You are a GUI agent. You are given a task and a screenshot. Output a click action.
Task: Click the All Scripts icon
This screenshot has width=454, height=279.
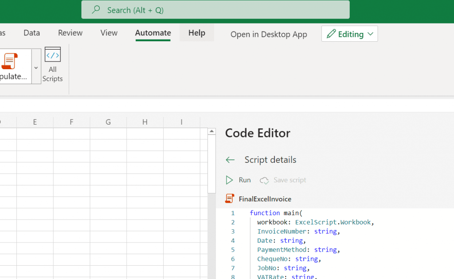[x=53, y=55]
